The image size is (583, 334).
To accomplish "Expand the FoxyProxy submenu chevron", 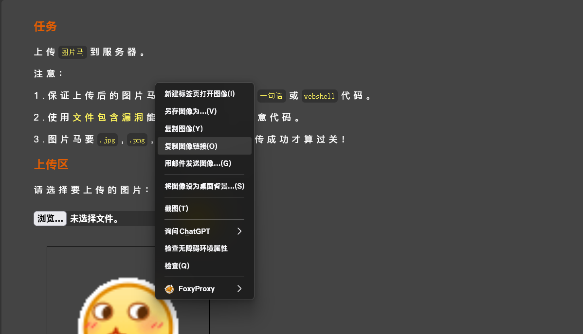I will pyautogui.click(x=239, y=289).
